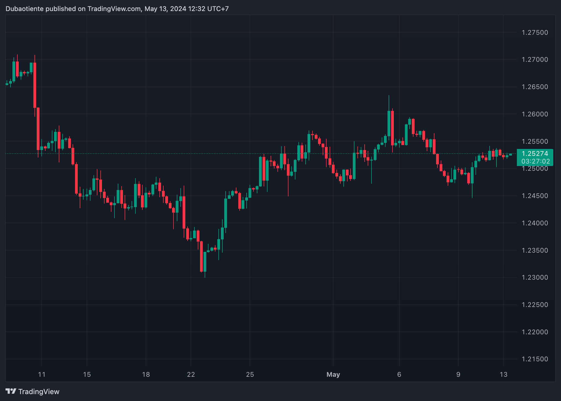This screenshot has width=561, height=401.
Task: Click the 1.24000 price axis label
Action: click(x=535, y=223)
